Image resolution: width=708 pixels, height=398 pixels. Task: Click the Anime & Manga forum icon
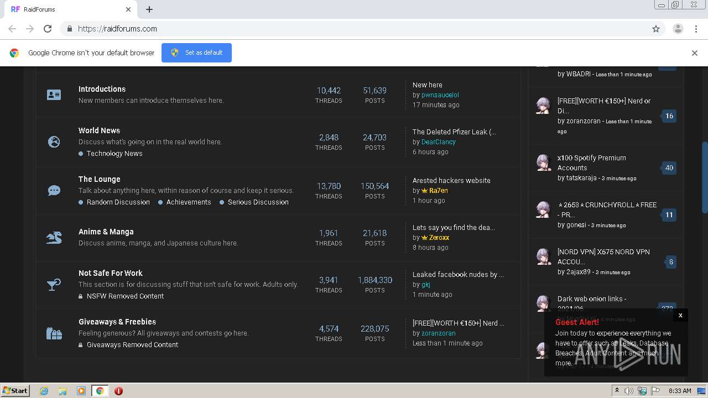pos(54,238)
